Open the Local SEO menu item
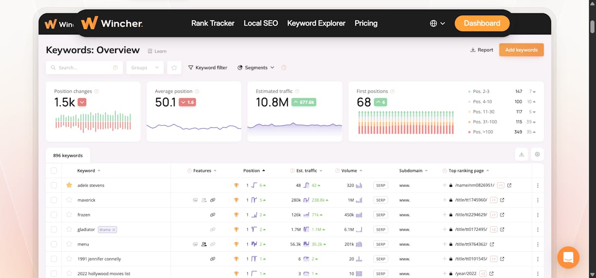Screen dimensions: 596x278 point(261,23)
